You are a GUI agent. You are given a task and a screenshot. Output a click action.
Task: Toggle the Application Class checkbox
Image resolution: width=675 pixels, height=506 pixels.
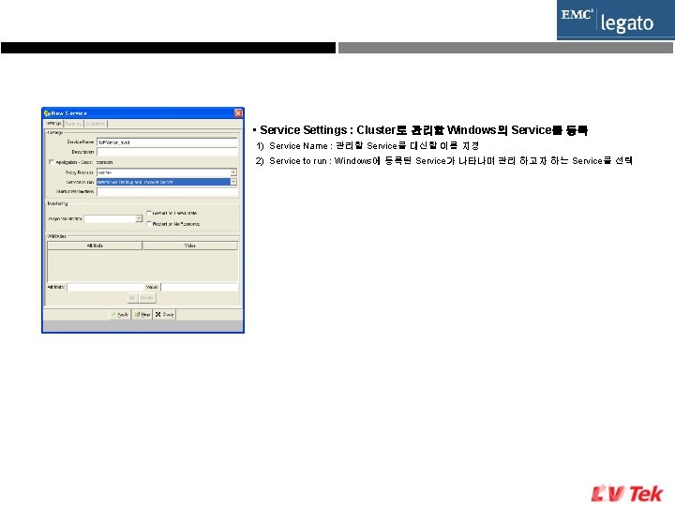coord(52,162)
